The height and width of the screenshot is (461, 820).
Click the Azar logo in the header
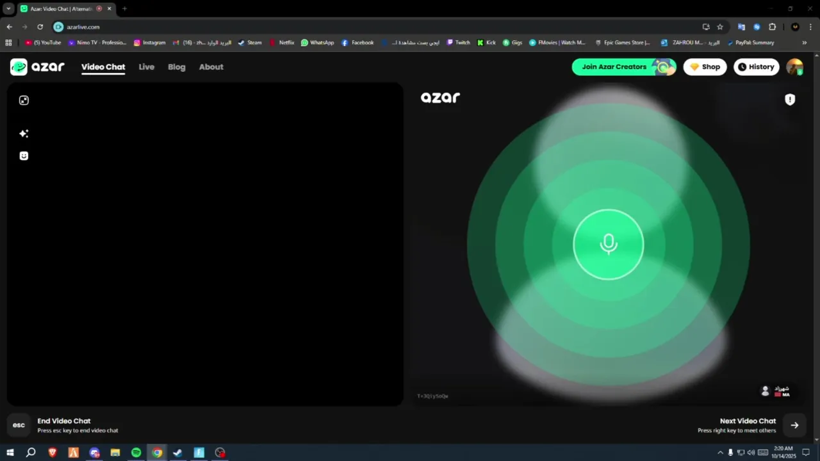(37, 67)
